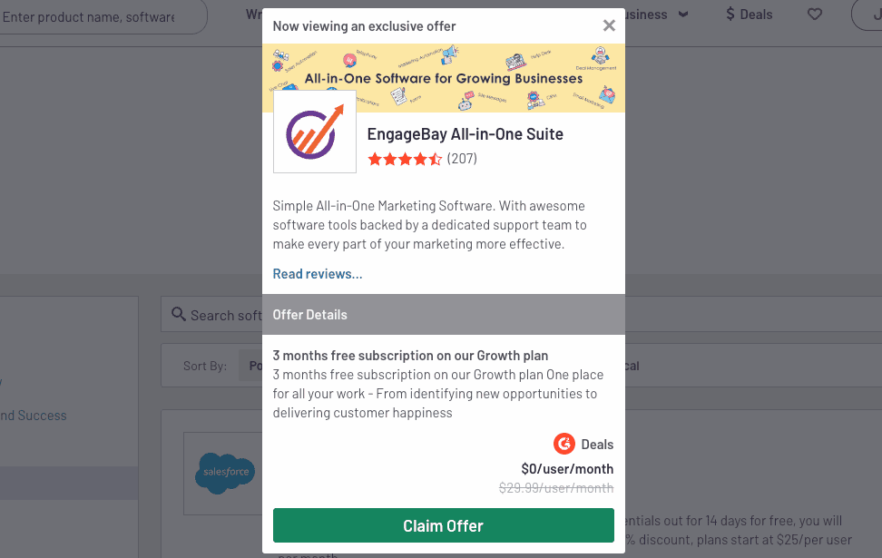Screen dimensions: 882x558
Task: Open the wishlist heart icon
Action: point(815,14)
